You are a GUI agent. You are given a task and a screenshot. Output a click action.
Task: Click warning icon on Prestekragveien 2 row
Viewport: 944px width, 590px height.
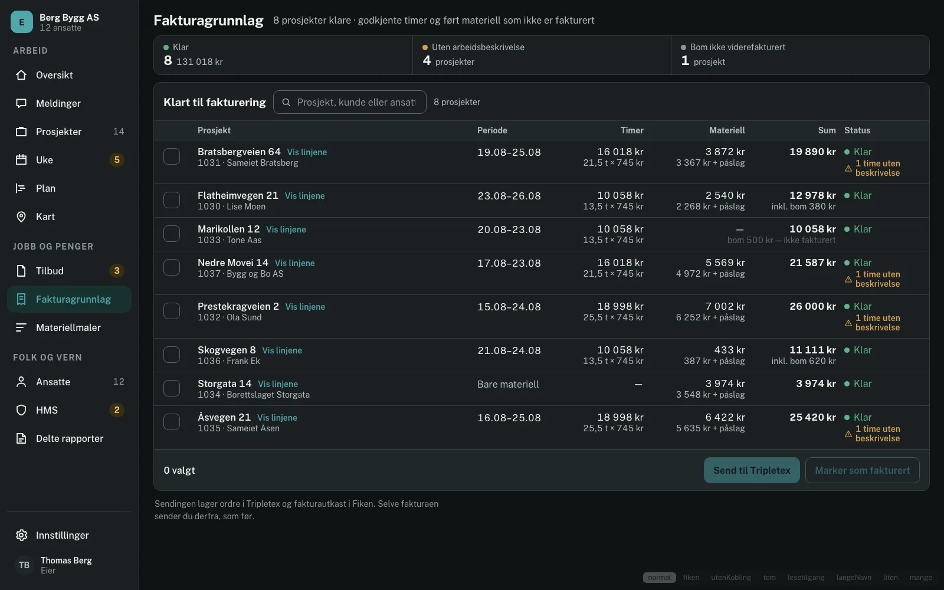(x=848, y=323)
